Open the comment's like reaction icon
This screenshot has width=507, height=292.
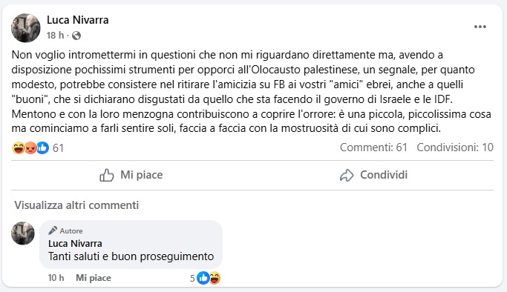(203, 278)
